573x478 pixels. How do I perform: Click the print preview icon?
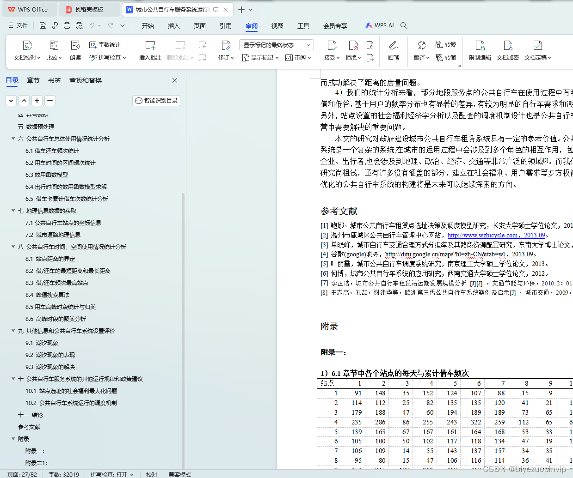point(79,25)
